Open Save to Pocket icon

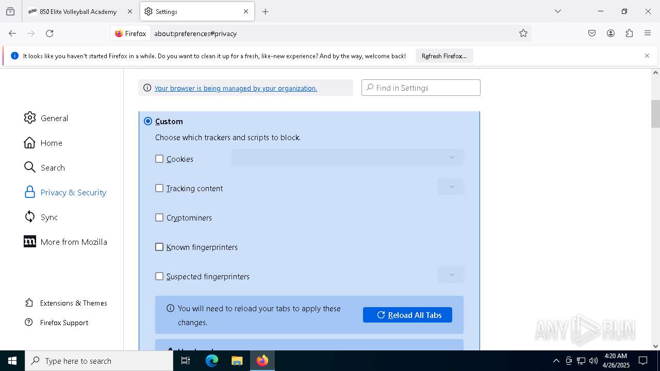click(x=592, y=33)
